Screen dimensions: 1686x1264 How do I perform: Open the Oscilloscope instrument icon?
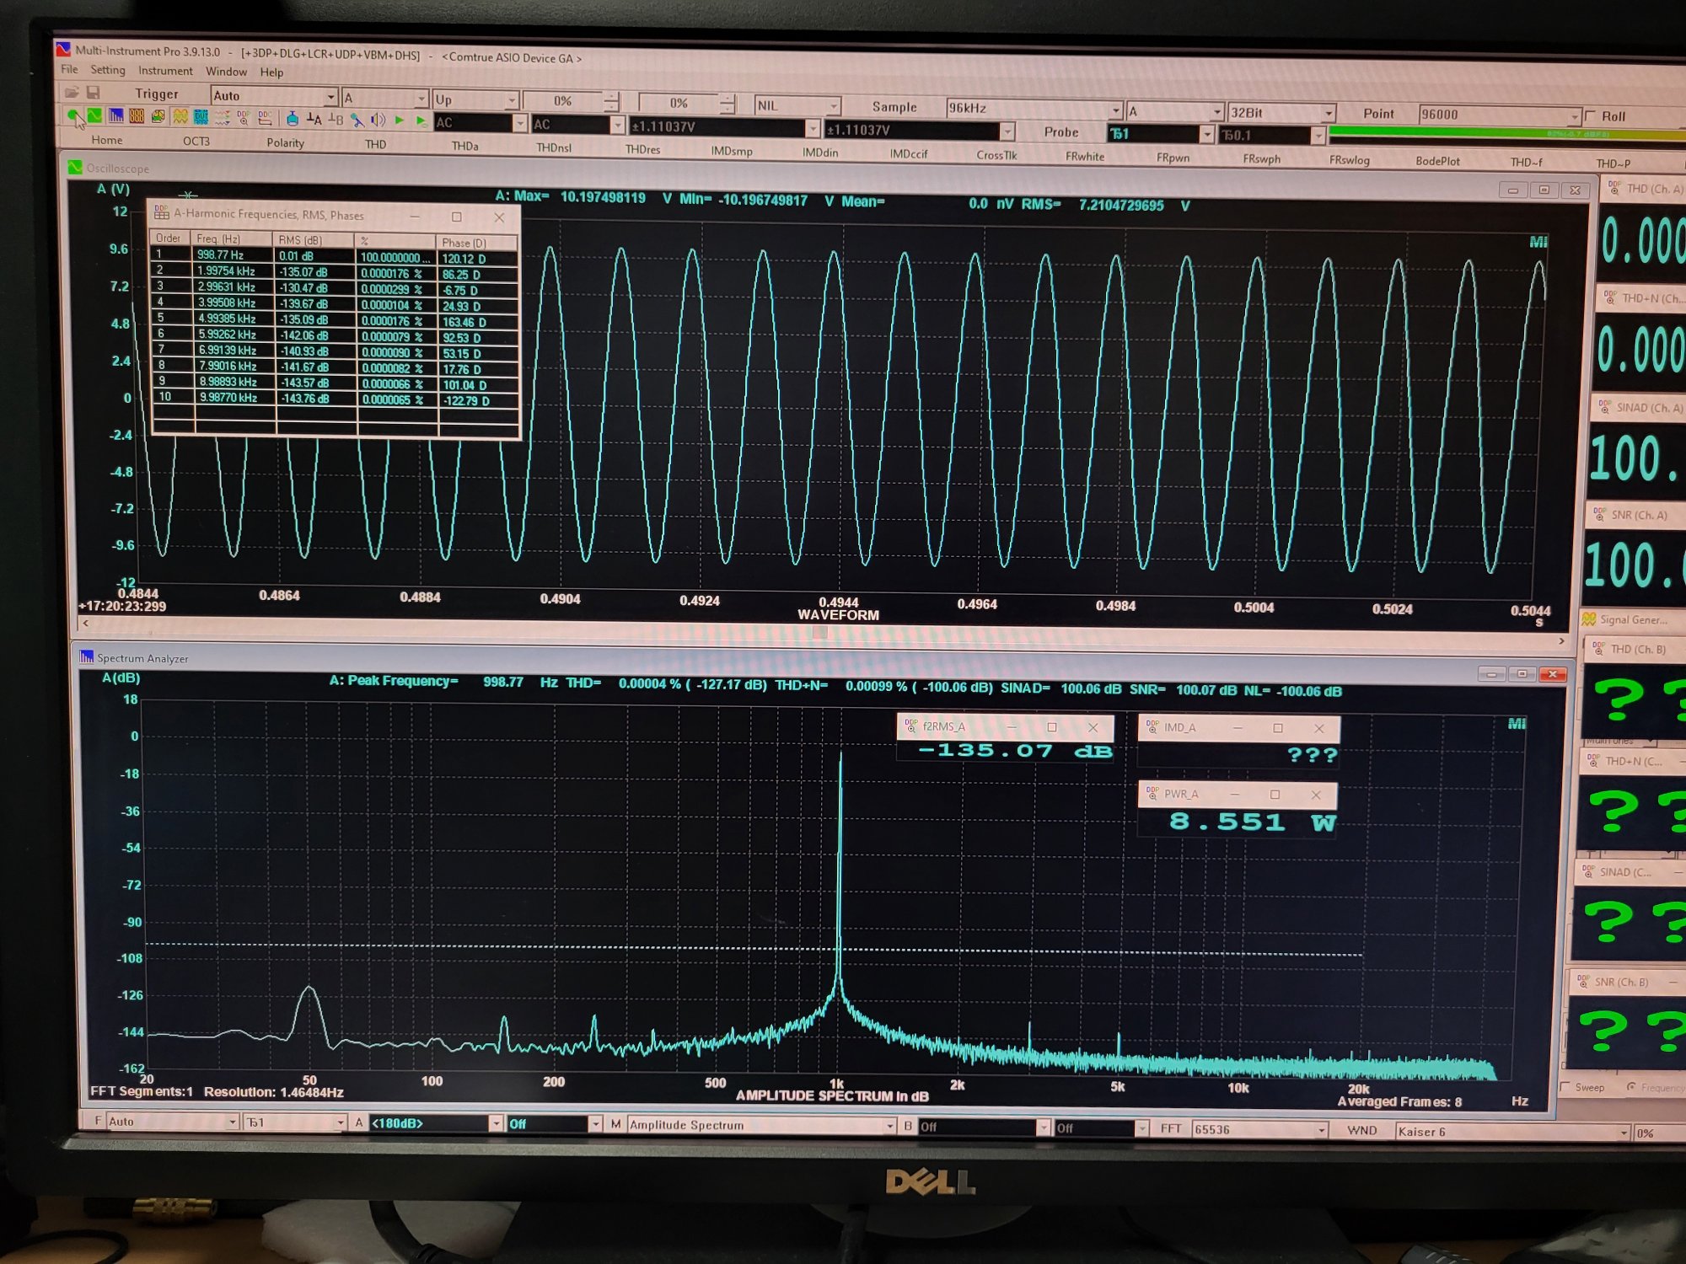94,115
